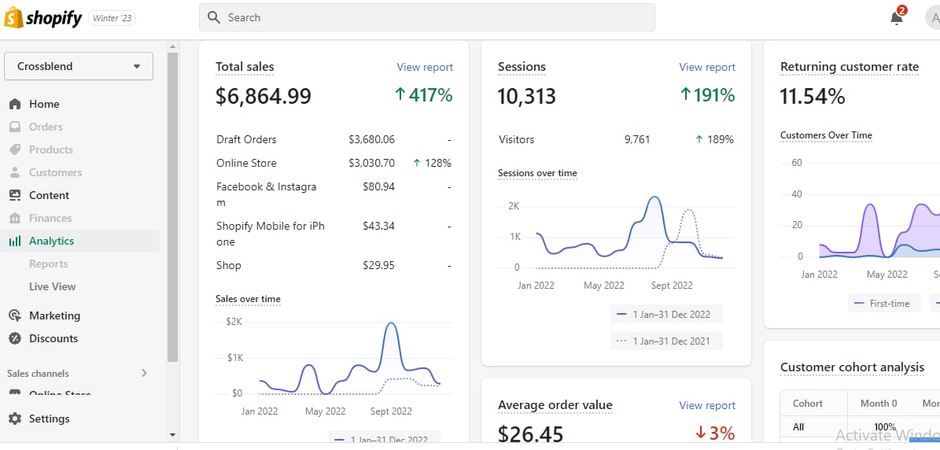
Task: Click the Shop $29.95 row
Action: (x=334, y=265)
